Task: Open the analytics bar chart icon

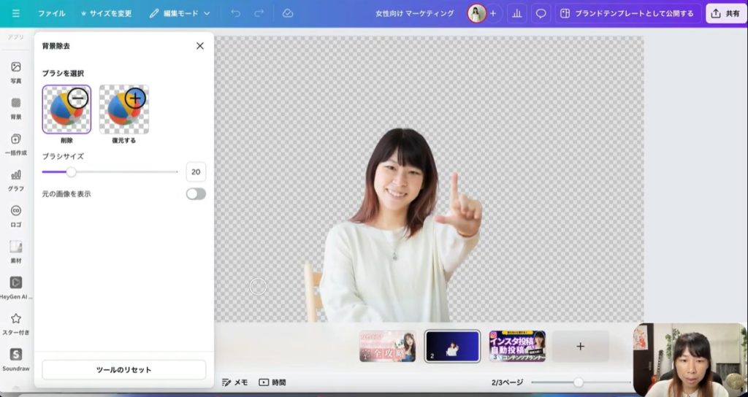Action: point(518,13)
